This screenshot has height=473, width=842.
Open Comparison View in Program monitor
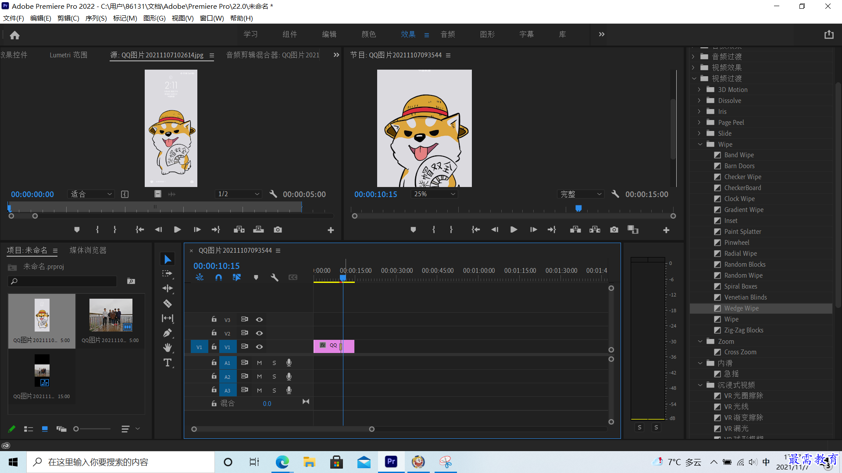[633, 229]
